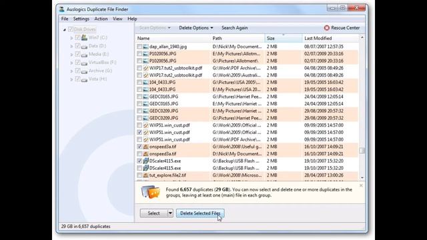Click the results list scroll up arrow

(362, 37)
